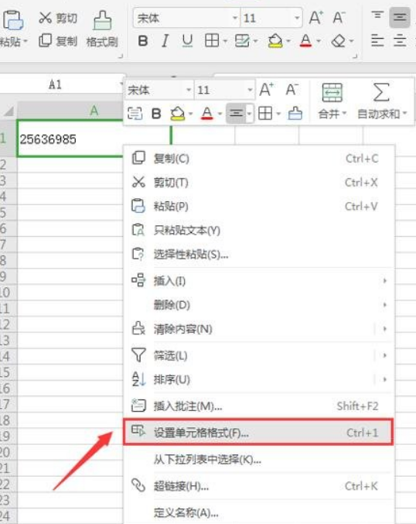The width and height of the screenshot is (416, 524).
Task: Open the ribbon font name dropdown
Action: point(235,18)
